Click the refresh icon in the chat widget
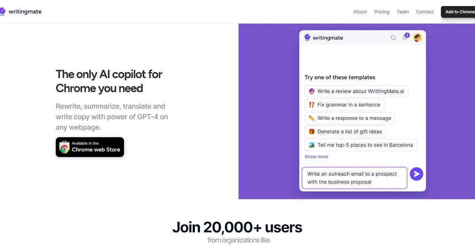The height and width of the screenshot is (247, 475). 393,37
